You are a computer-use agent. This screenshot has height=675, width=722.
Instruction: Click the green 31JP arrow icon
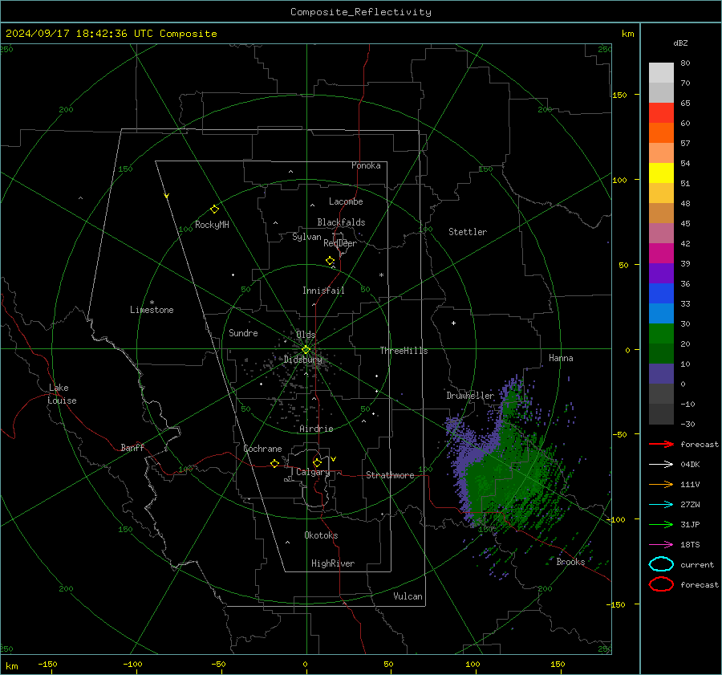coord(661,524)
